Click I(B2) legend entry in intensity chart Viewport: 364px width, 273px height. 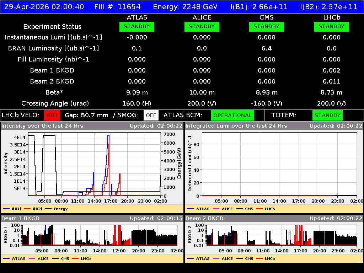[33, 209]
